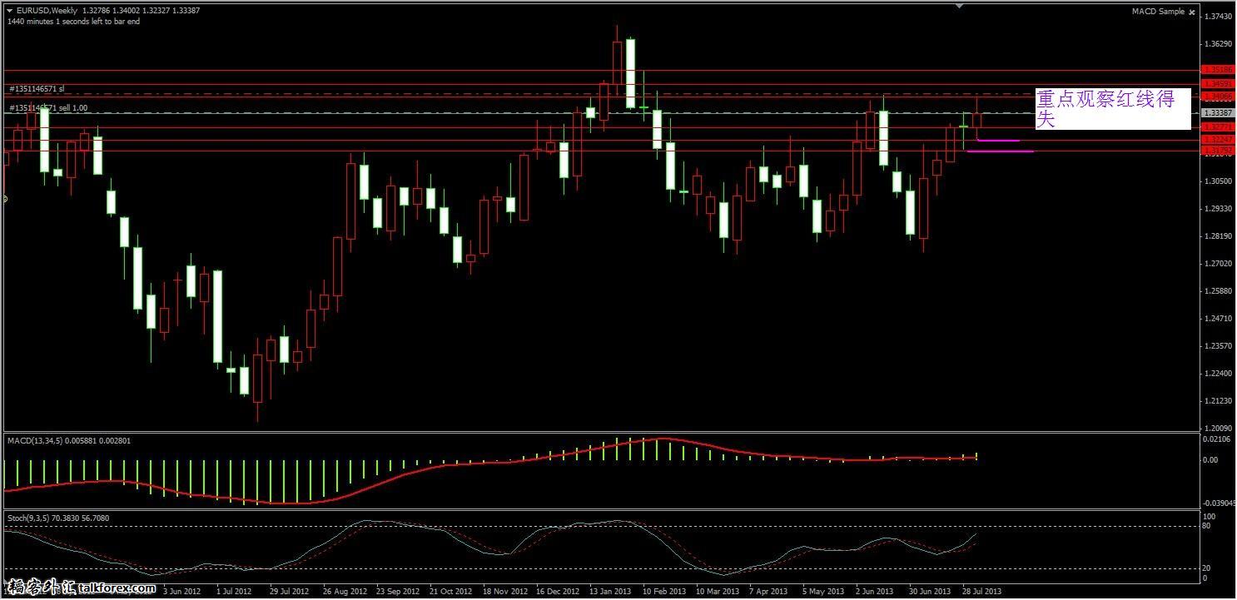Click the EURUSD,Weekly chart title text
This screenshot has height=600, width=1237.
(x=47, y=11)
